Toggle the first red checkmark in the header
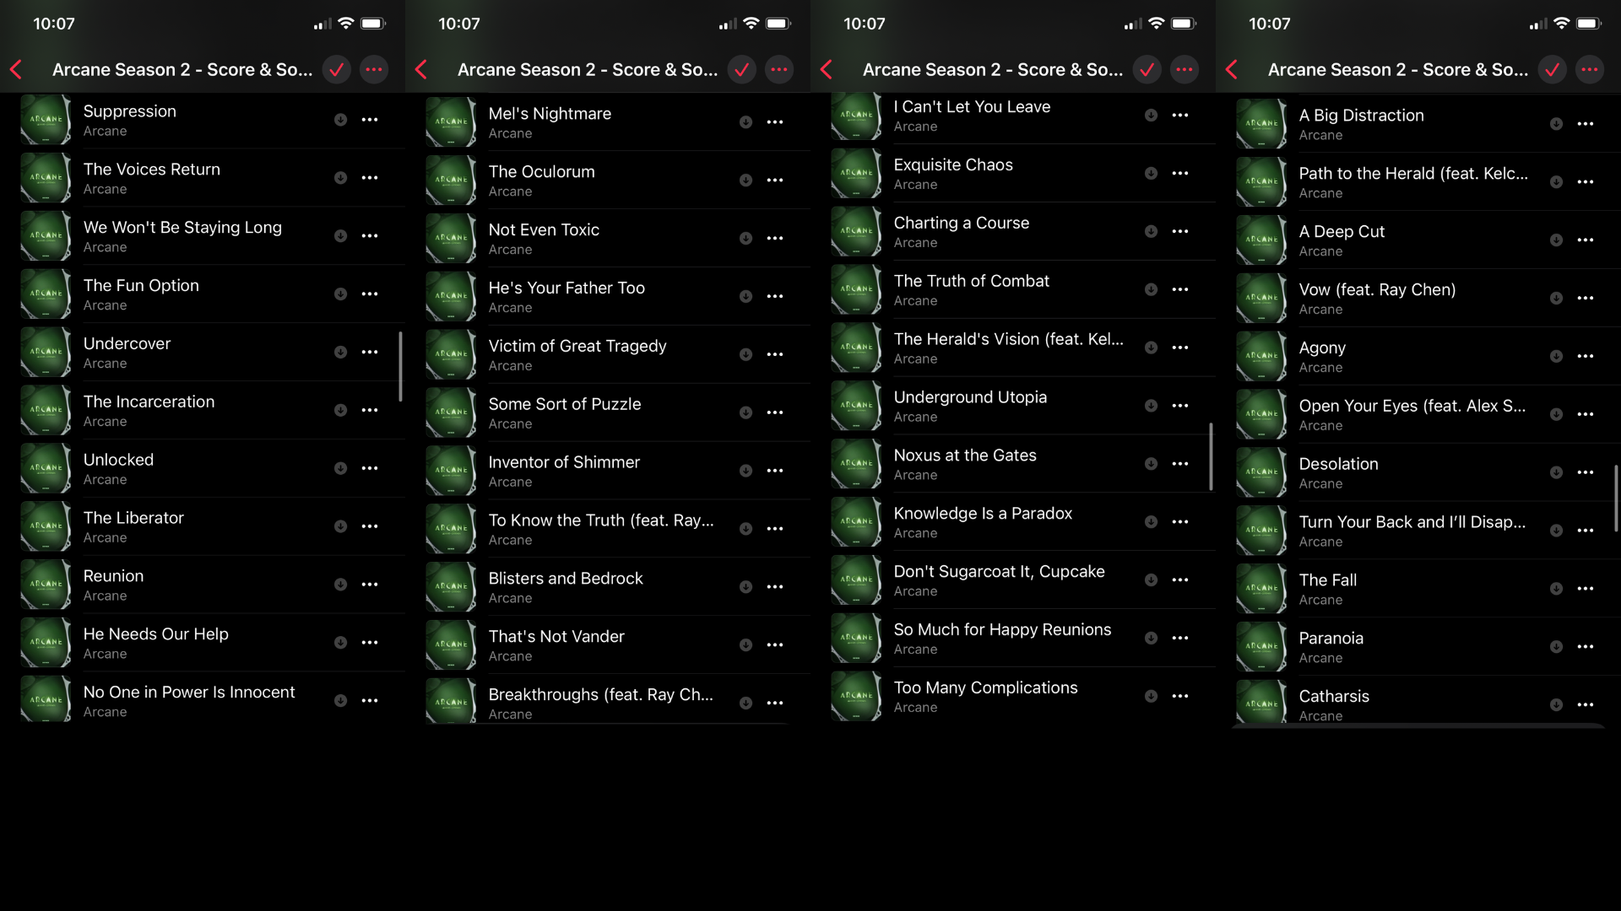Viewport: 1621px width, 911px height. point(336,69)
